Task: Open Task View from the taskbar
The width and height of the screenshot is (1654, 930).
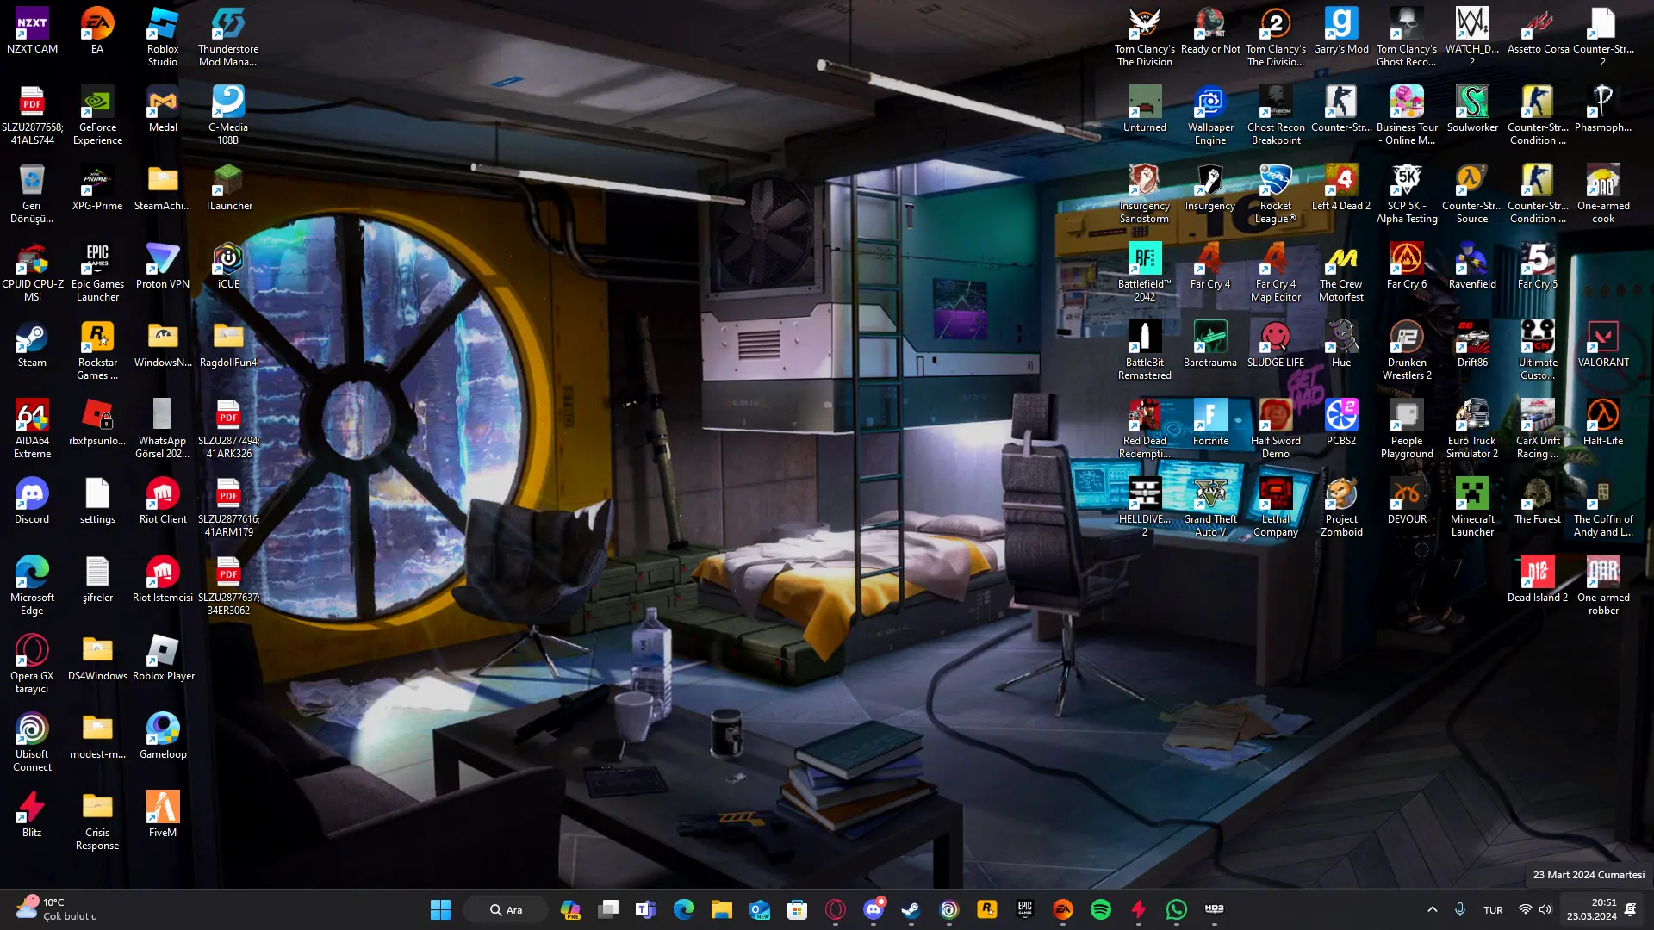Action: click(x=608, y=909)
